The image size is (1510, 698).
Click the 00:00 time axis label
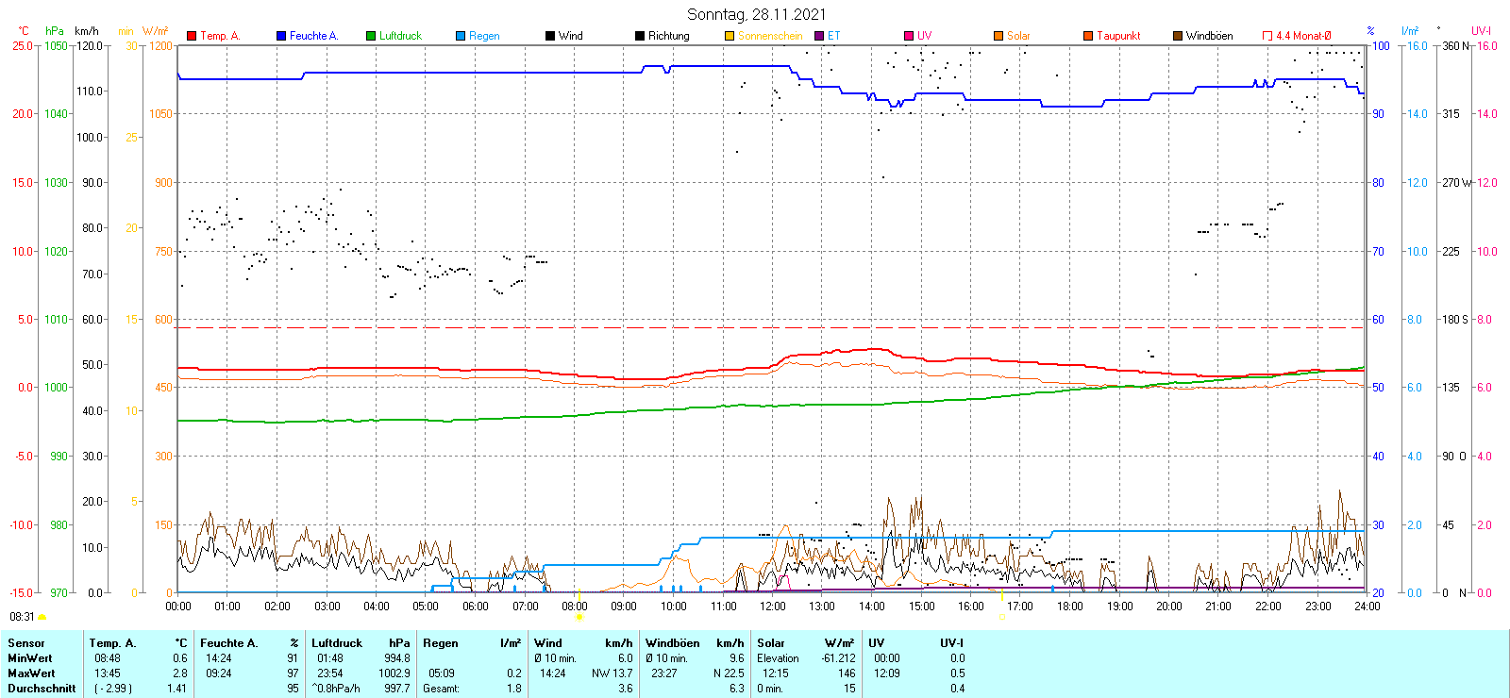pyautogui.click(x=177, y=607)
